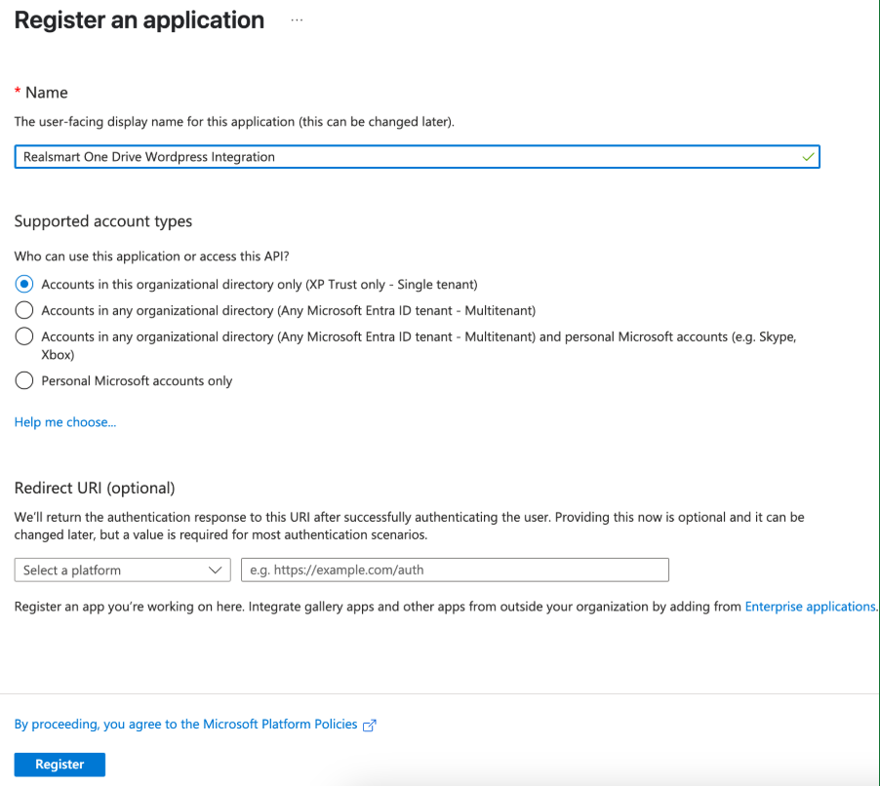This screenshot has height=786, width=880.
Task: Click the green validation checkmark in Name field
Action: (x=807, y=156)
